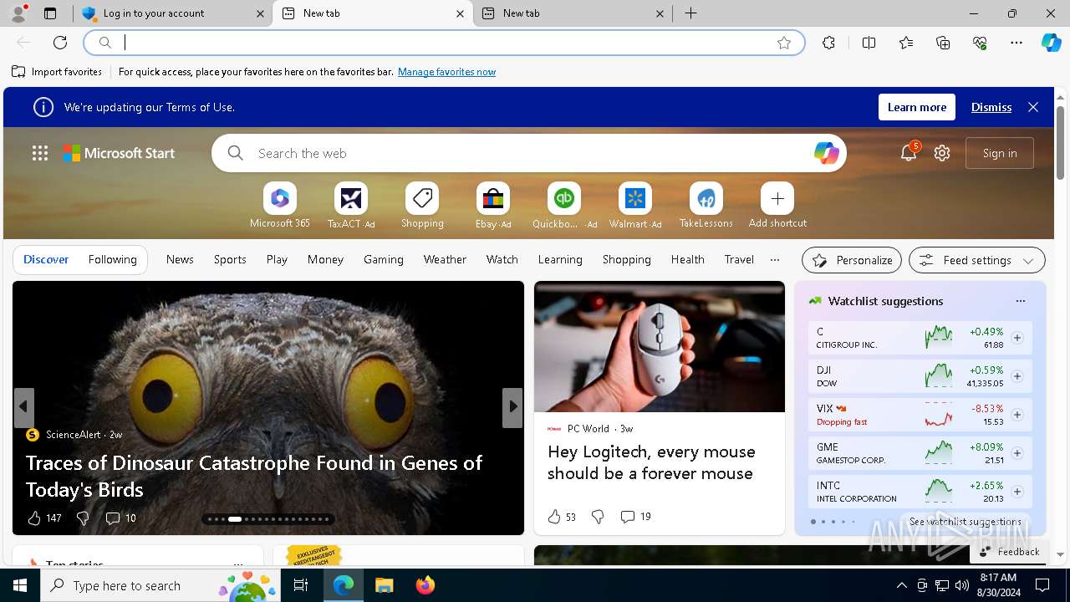Refresh the page with reload icon

coord(60,43)
